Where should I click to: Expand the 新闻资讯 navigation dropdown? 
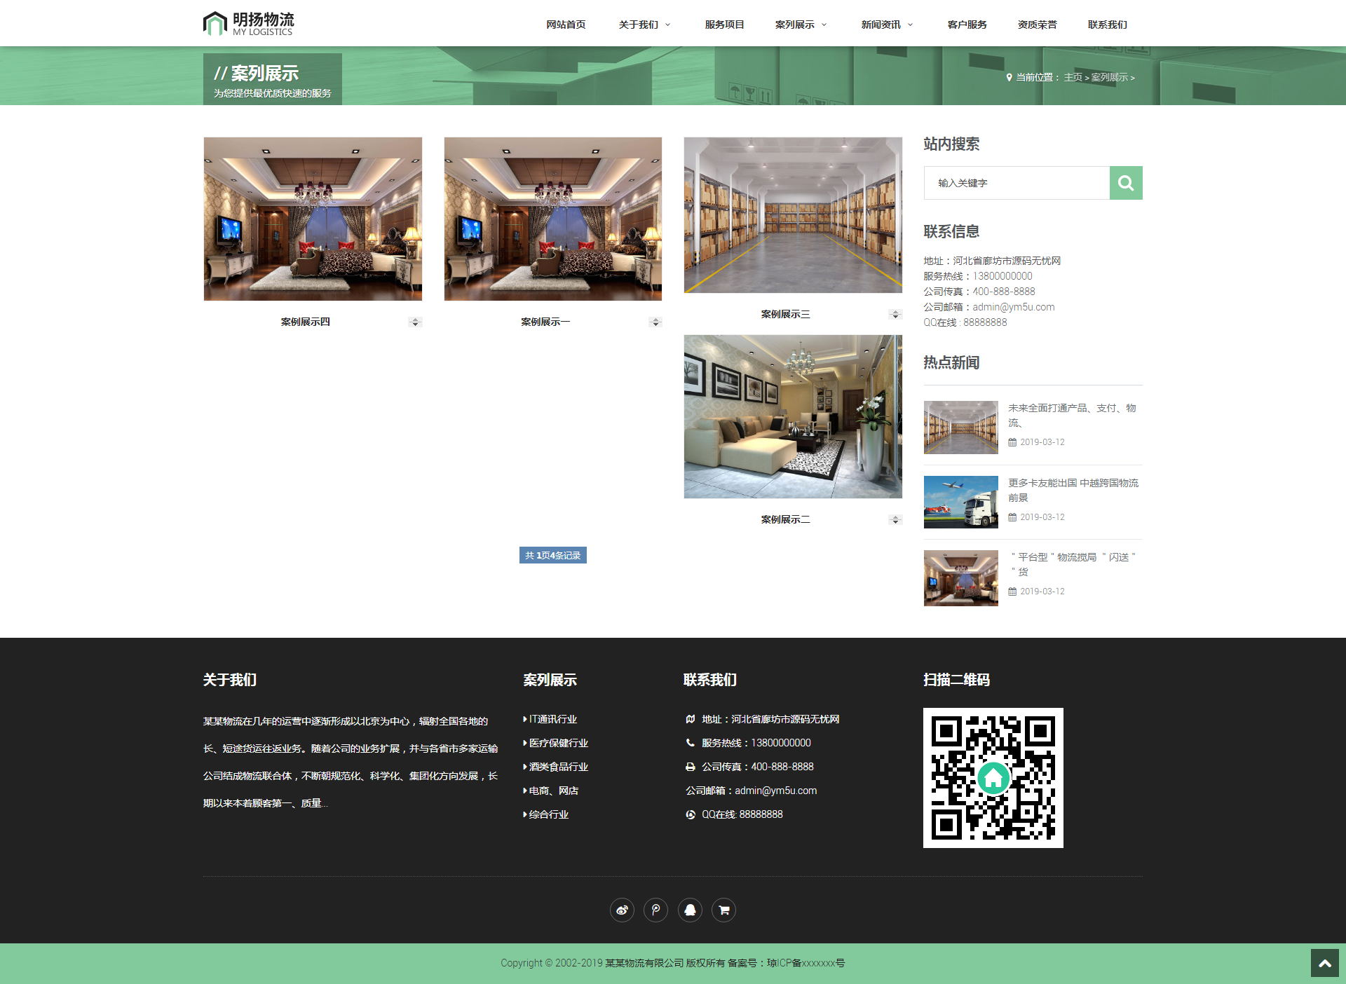887,25
